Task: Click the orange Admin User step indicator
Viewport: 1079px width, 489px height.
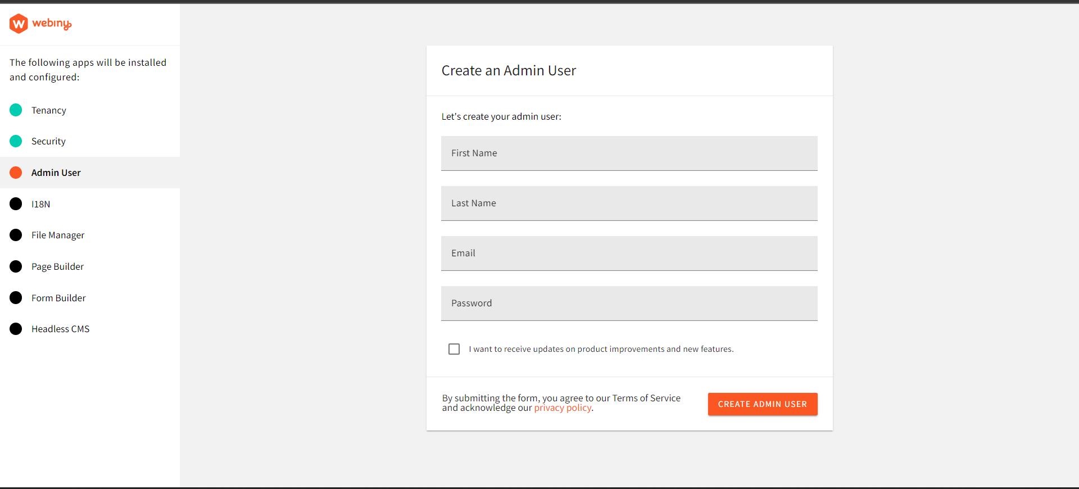Action: tap(15, 173)
